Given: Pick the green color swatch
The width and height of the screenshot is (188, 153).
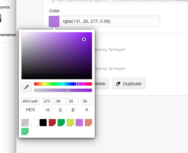Looking at the screenshot, I should click(x=61, y=123).
